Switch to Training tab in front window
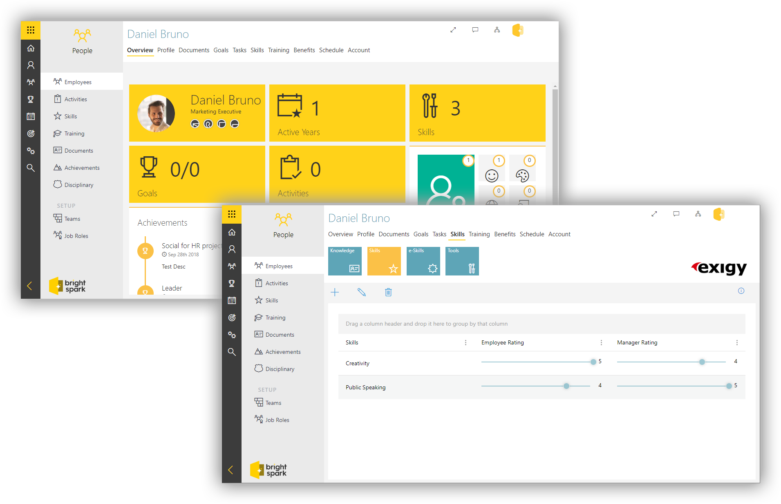This screenshot has height=504, width=781. [x=479, y=234]
